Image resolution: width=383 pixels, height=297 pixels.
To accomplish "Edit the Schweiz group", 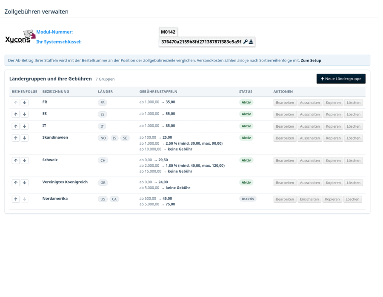I will pos(285,160).
